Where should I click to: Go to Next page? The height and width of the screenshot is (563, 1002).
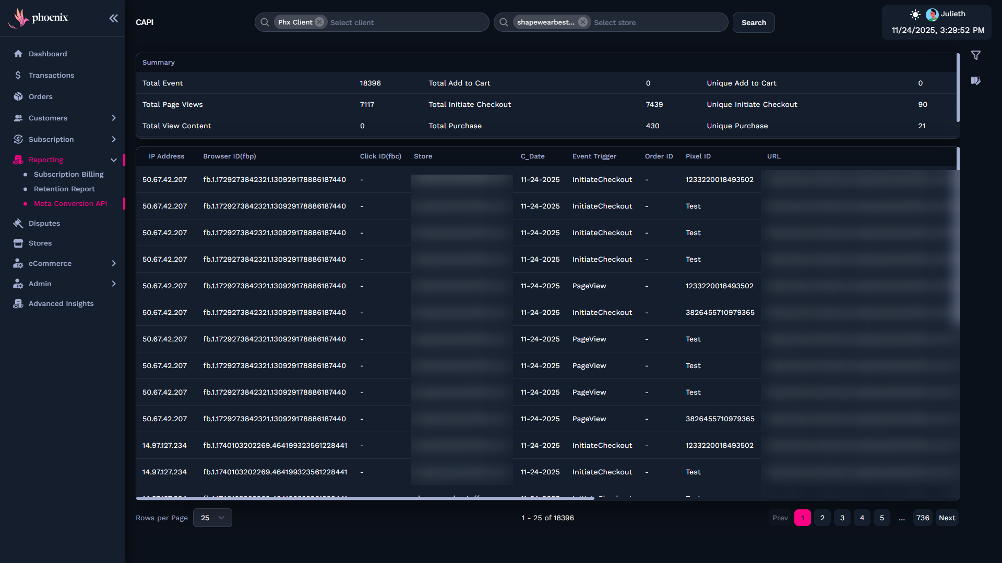tap(947, 518)
